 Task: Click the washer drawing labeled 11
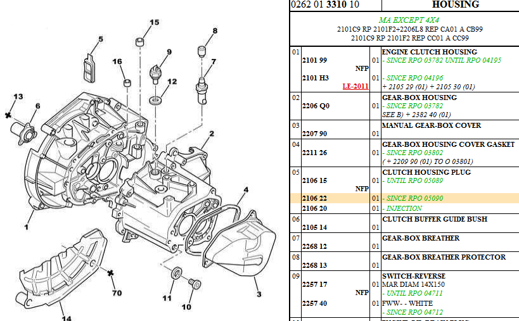[x=176, y=274]
